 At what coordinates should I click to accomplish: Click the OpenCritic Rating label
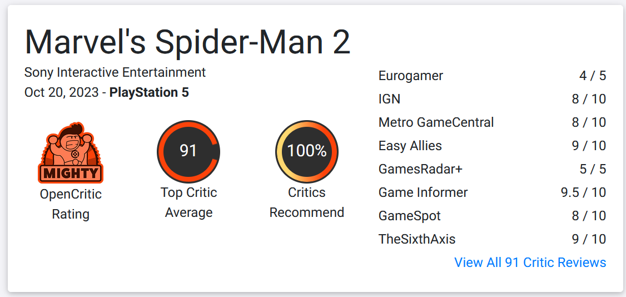tap(71, 204)
